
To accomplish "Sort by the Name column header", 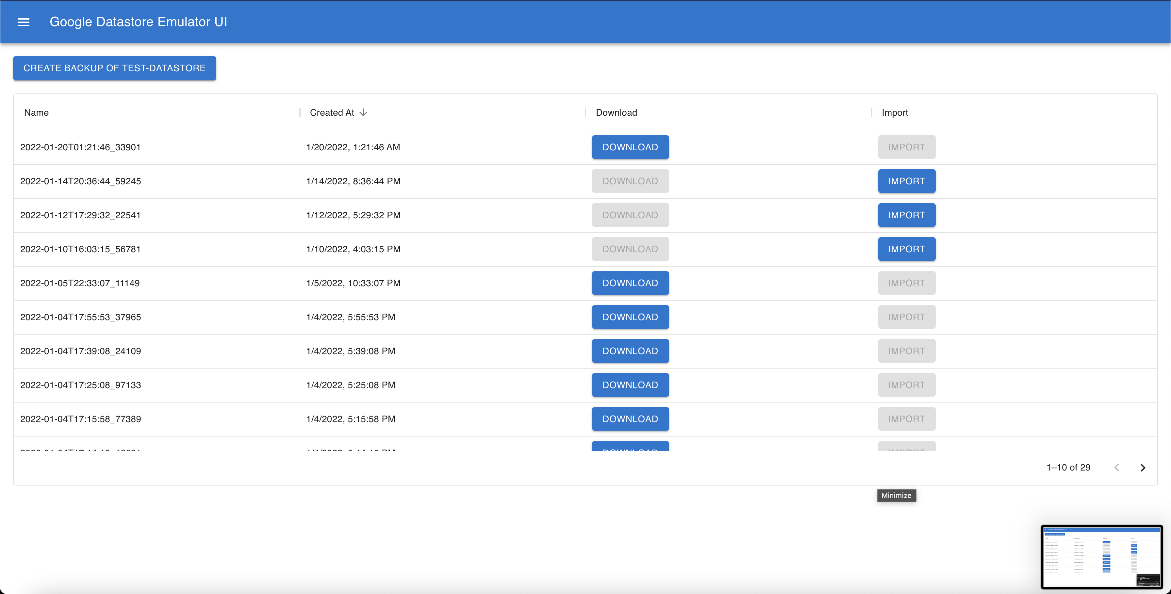I will tap(36, 112).
